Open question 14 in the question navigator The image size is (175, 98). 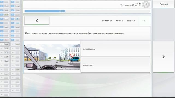(x=15, y=27)
